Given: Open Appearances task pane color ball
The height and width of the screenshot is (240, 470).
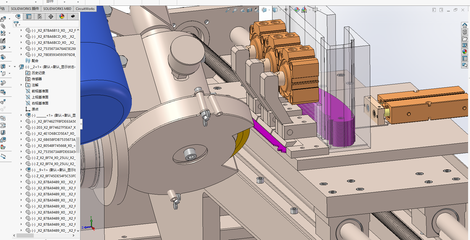Looking at the screenshot, I should [x=465, y=52].
